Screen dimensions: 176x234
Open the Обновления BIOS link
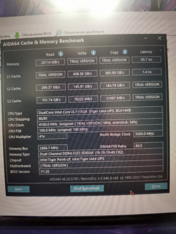pos(37,34)
